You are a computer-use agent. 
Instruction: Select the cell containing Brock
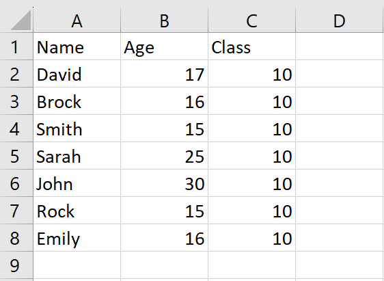(77, 101)
